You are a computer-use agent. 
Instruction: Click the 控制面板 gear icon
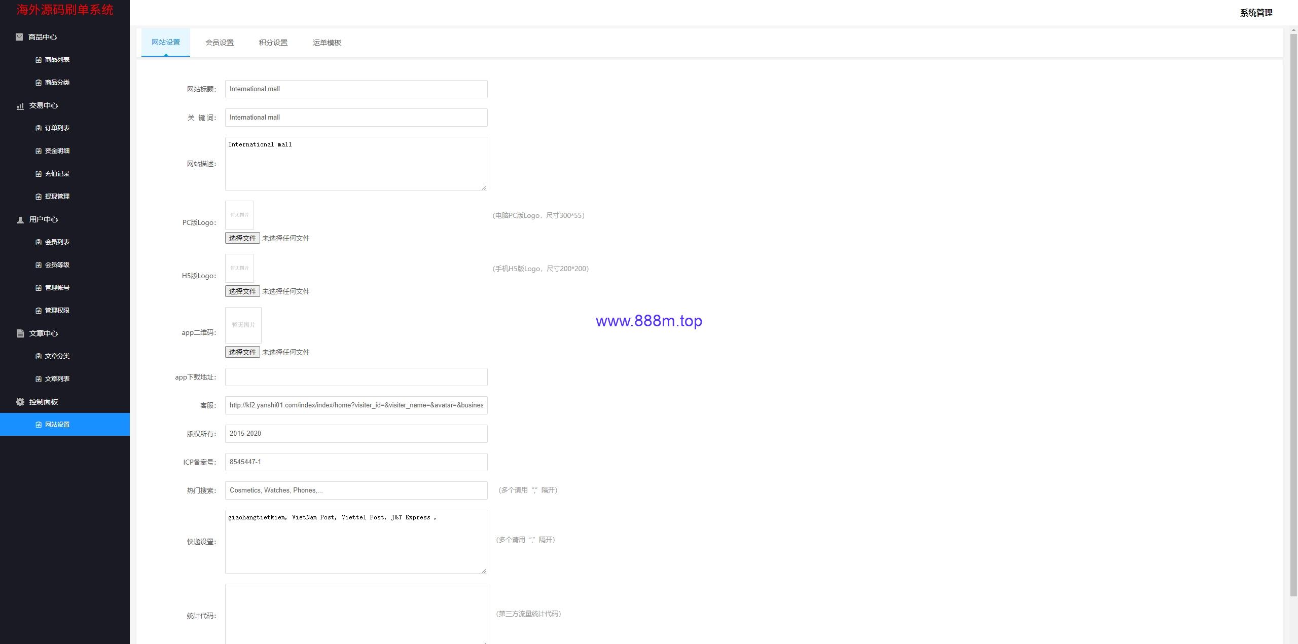20,402
